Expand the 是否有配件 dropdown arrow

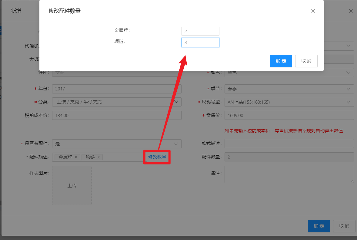point(176,144)
